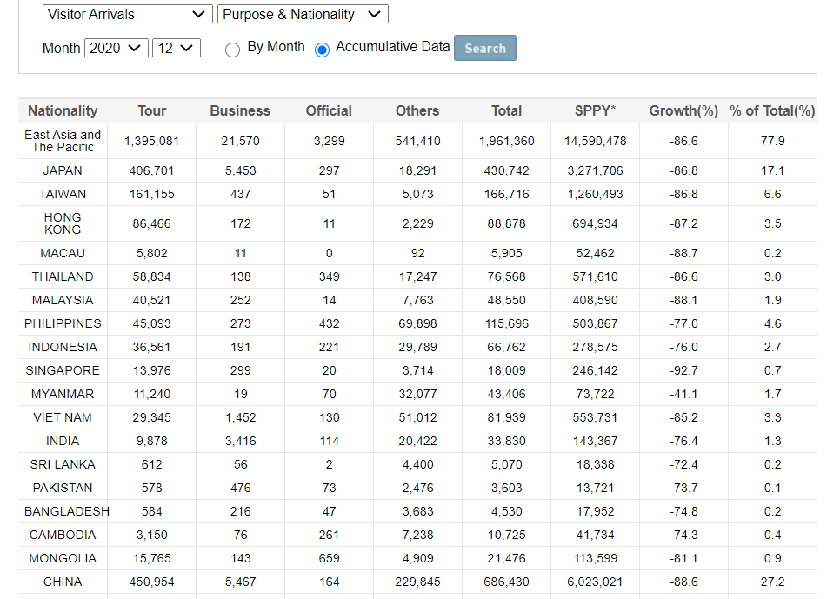
Task: Select the By Month radio button
Action: (x=232, y=50)
